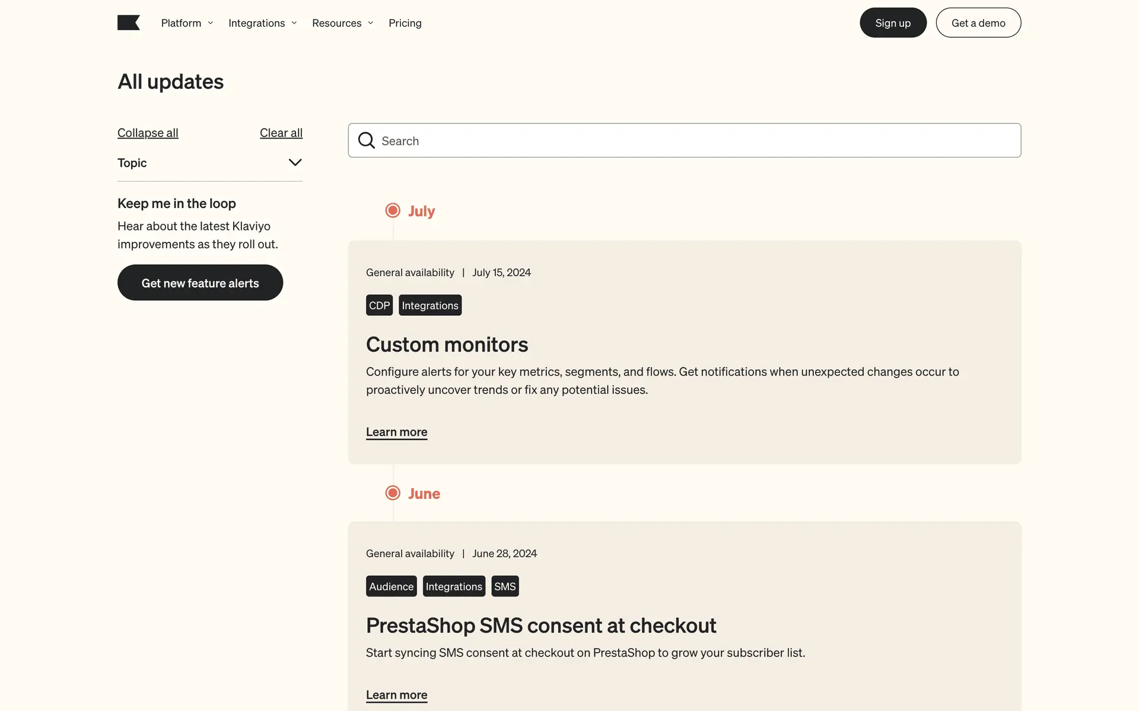Click the Audience tag on PrestaShop update
The width and height of the screenshot is (1139, 711).
pyautogui.click(x=391, y=586)
